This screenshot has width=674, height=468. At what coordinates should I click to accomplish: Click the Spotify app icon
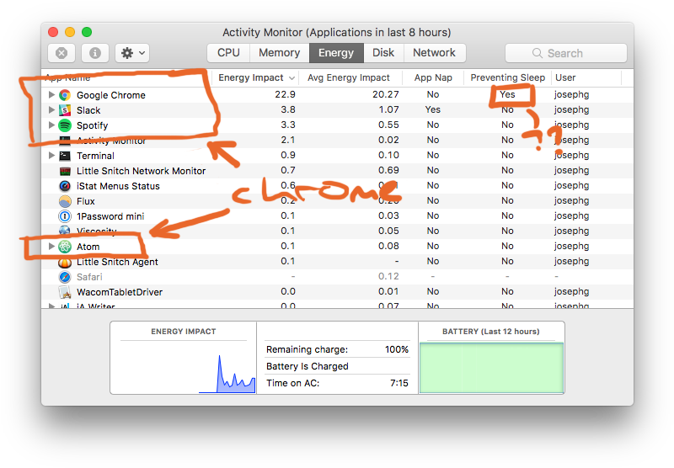point(65,125)
